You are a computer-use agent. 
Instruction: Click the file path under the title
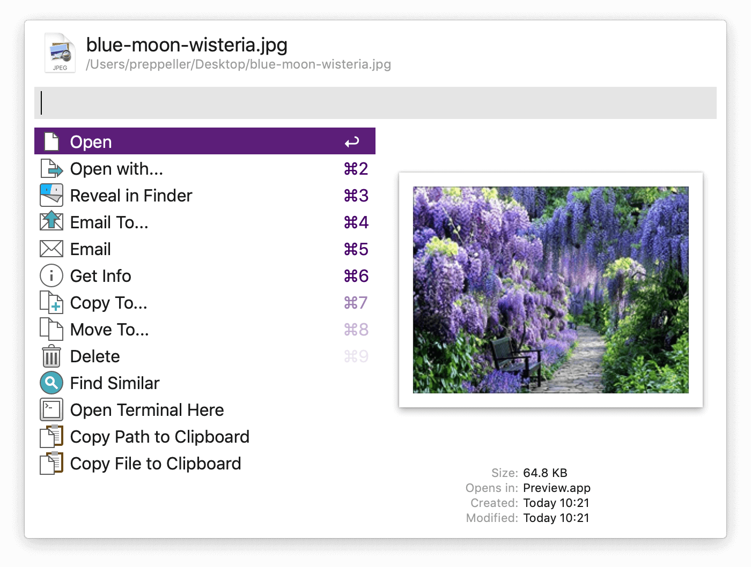[239, 64]
